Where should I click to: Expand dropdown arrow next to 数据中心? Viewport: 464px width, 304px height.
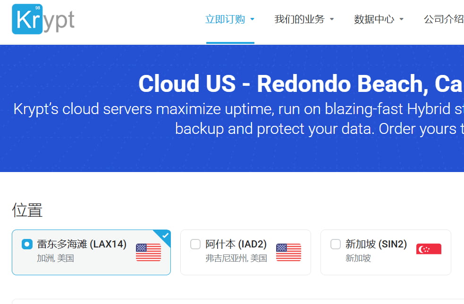click(x=402, y=19)
